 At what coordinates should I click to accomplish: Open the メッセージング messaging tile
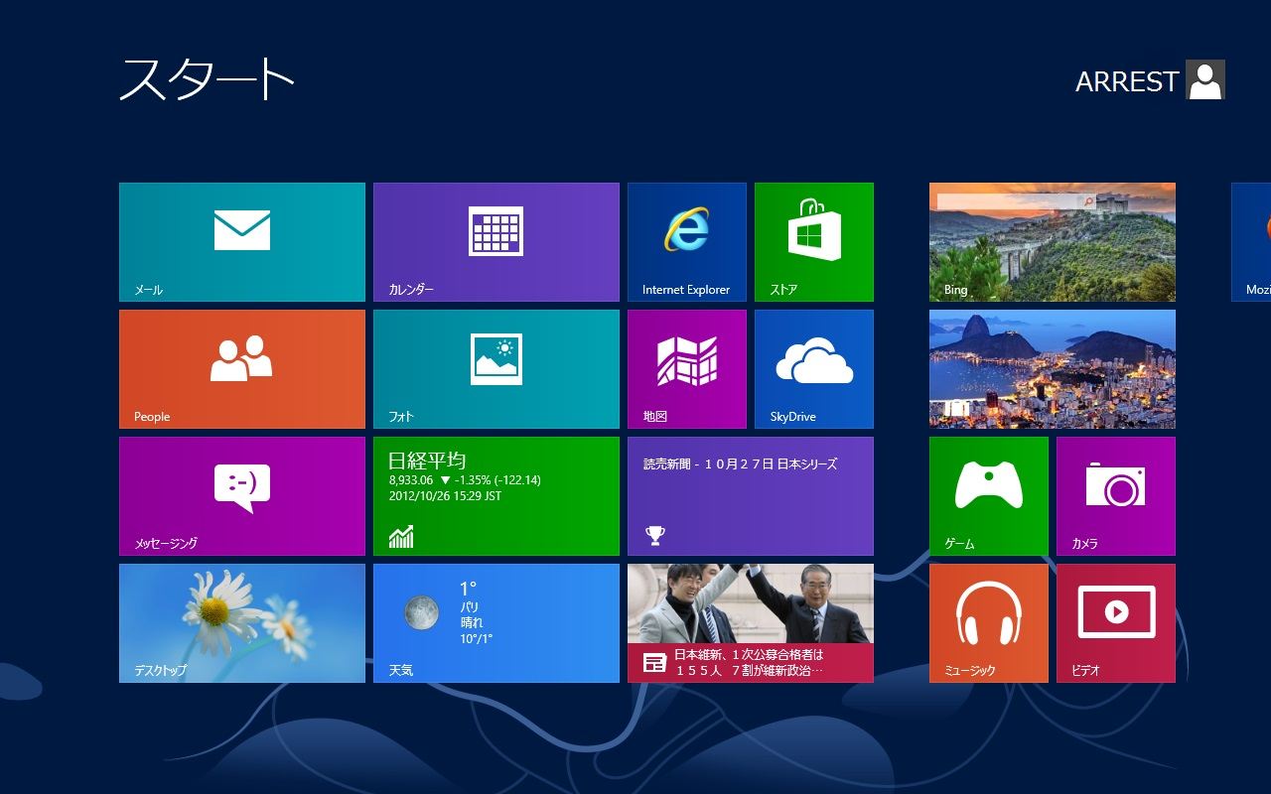pos(242,496)
